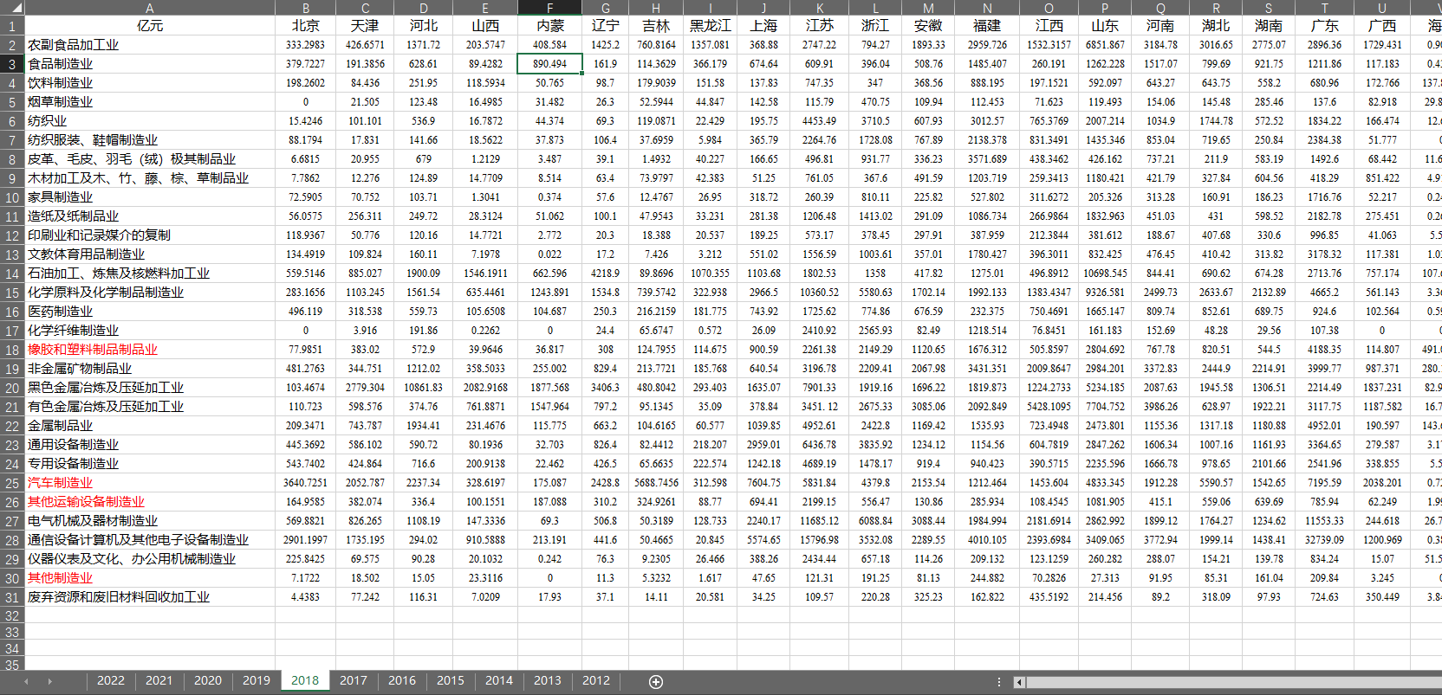Click the '山东' column heading cell
This screenshot has width=1442, height=695.
pyautogui.click(x=1105, y=26)
